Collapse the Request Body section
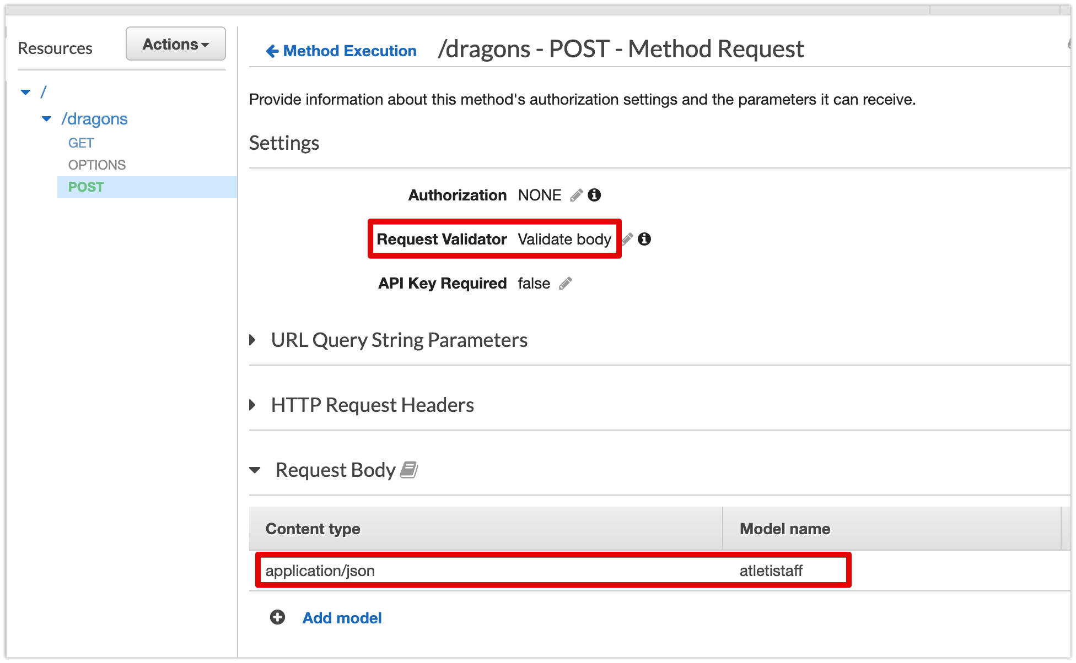 pyautogui.click(x=255, y=470)
